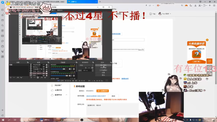Open transition properties gear icon

pyautogui.click(x=92, y=68)
